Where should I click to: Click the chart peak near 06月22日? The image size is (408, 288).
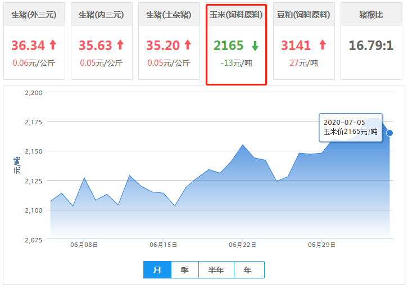coord(242,145)
